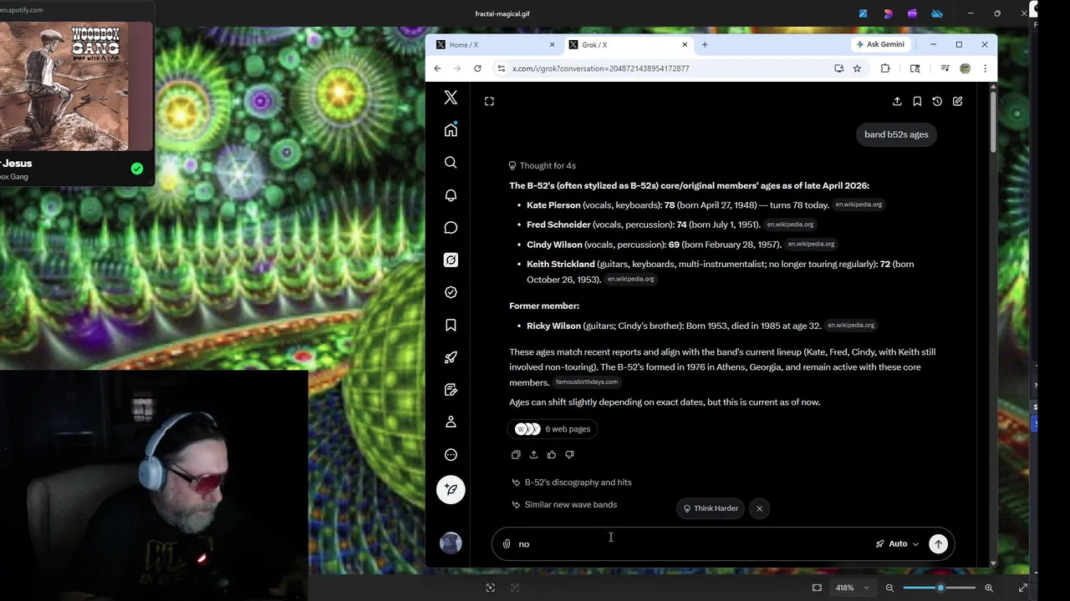Open wikipedia source next to Ricky Wilson
This screenshot has width=1070, height=601.
[x=851, y=326]
